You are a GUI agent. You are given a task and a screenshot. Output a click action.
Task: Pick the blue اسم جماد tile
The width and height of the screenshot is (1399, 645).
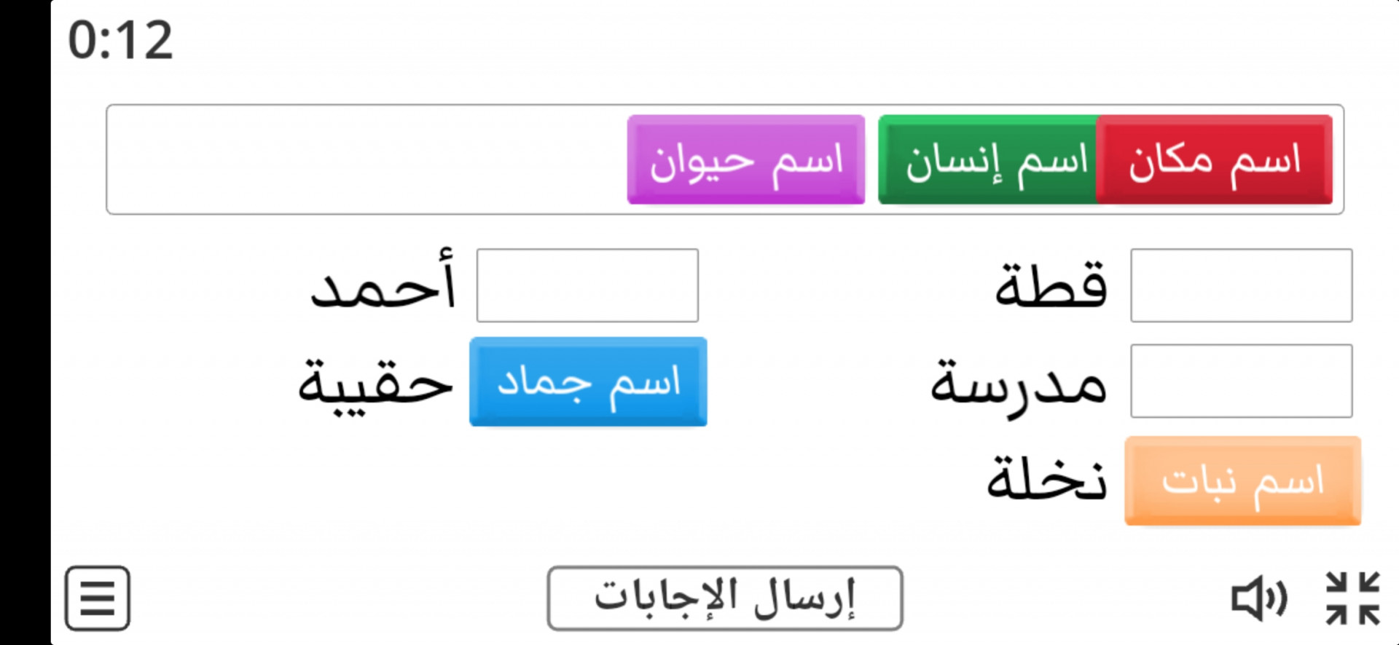coord(588,381)
